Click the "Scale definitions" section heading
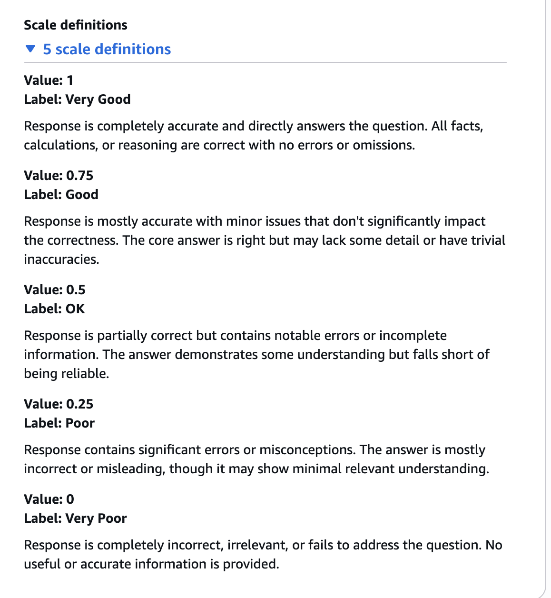551x598 pixels. click(x=76, y=25)
